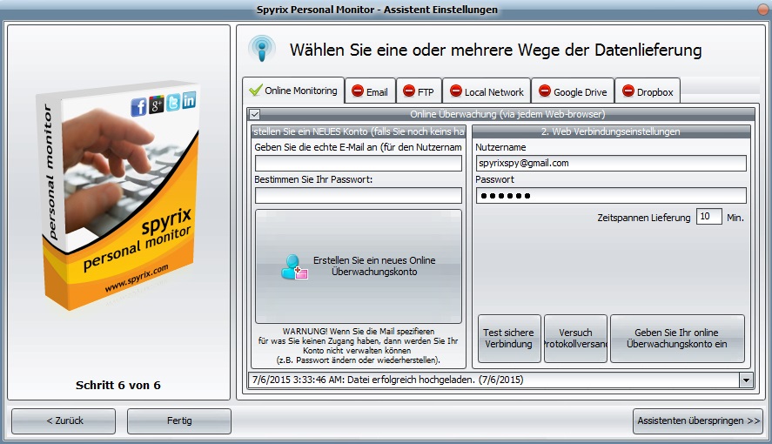Click the new account e-mail input field
This screenshot has width=772, height=444.
[x=358, y=164]
